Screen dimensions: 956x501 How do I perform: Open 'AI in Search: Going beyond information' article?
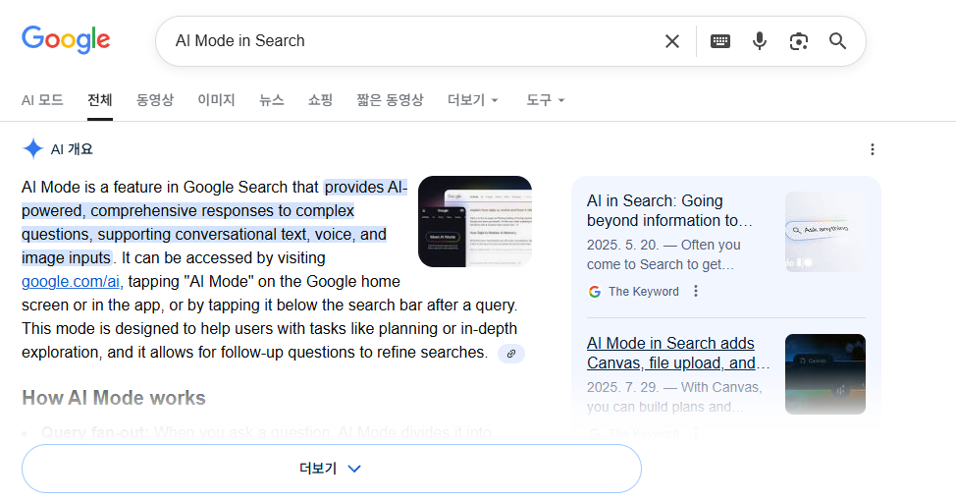pos(669,210)
